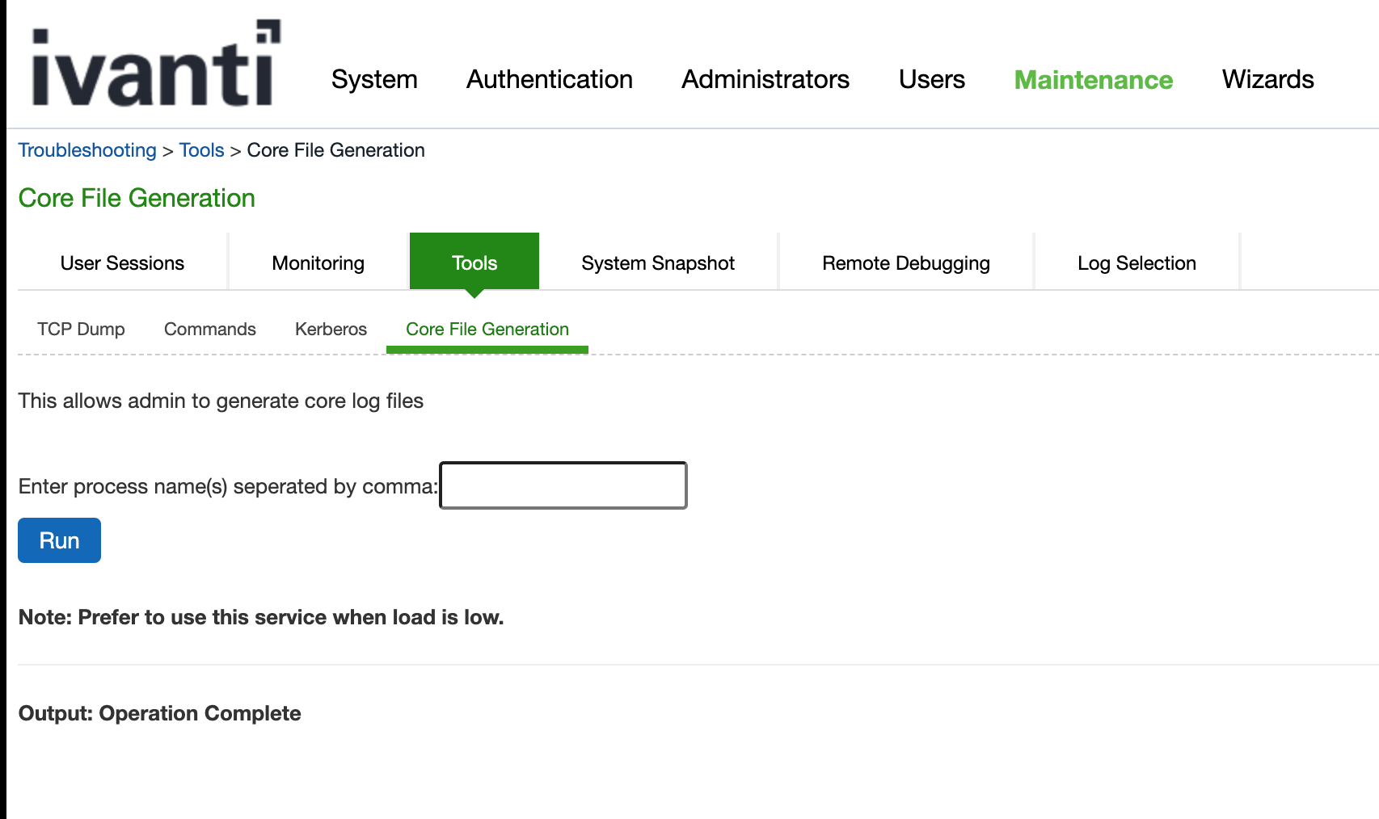Open the Users menu
The height and width of the screenshot is (819, 1379).
pos(932,79)
